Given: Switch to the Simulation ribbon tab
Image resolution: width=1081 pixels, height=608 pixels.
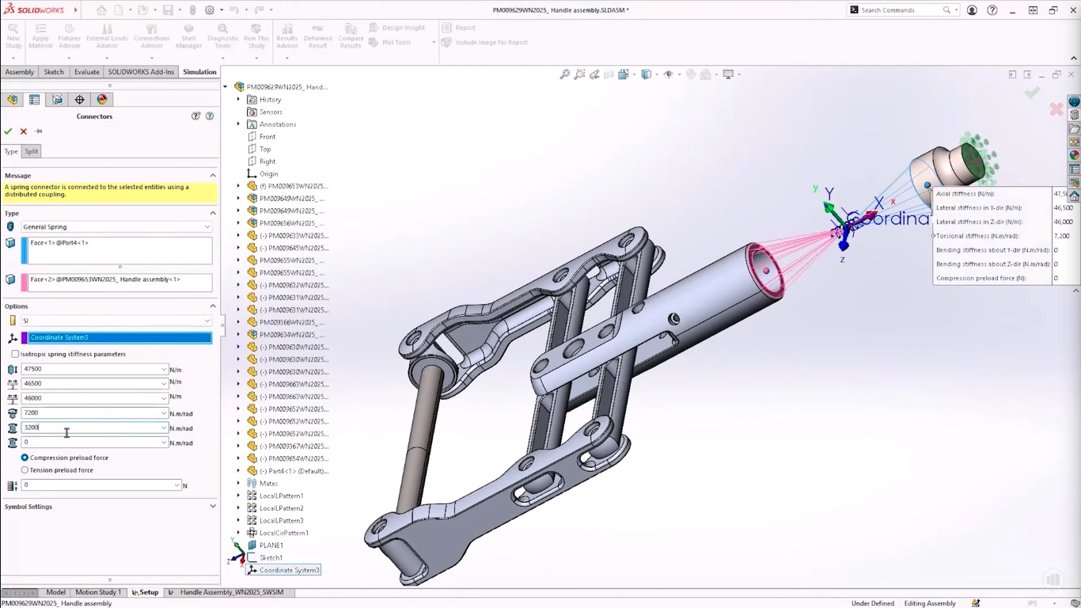Looking at the screenshot, I should click(x=199, y=71).
